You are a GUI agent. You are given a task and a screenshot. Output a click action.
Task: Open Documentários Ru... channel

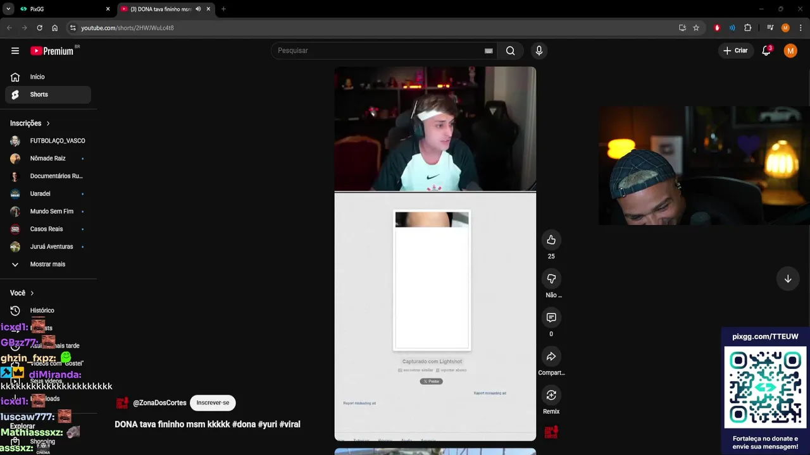[48, 176]
